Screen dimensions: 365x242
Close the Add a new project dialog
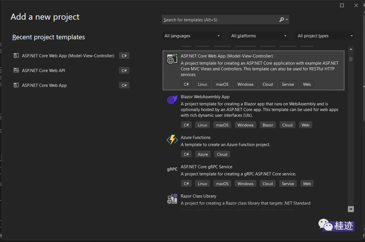[x=356, y=5]
